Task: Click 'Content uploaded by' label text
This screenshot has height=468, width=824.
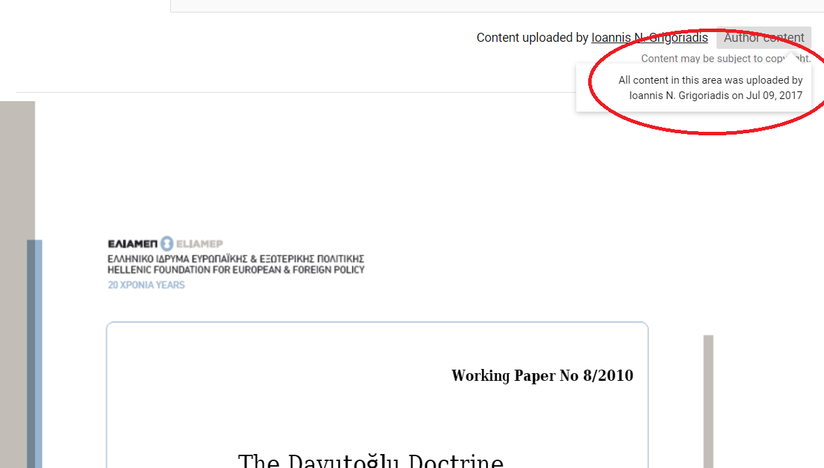Action: (x=532, y=38)
